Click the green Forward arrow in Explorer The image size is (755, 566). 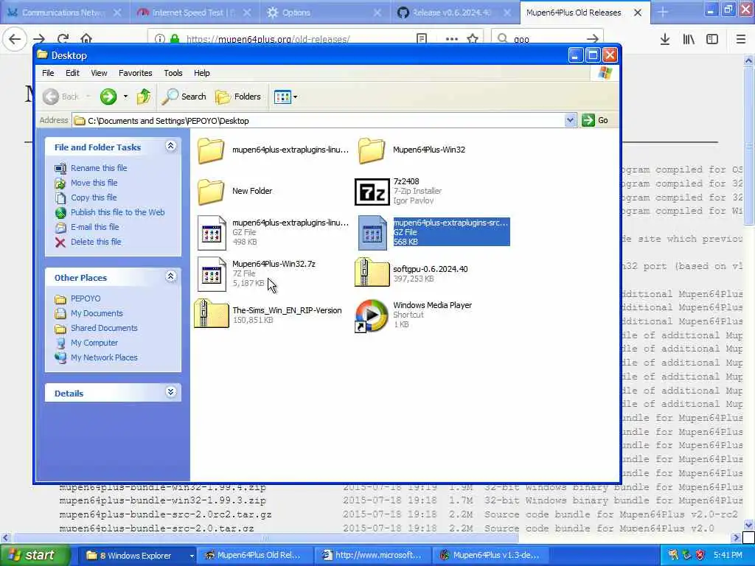click(108, 97)
